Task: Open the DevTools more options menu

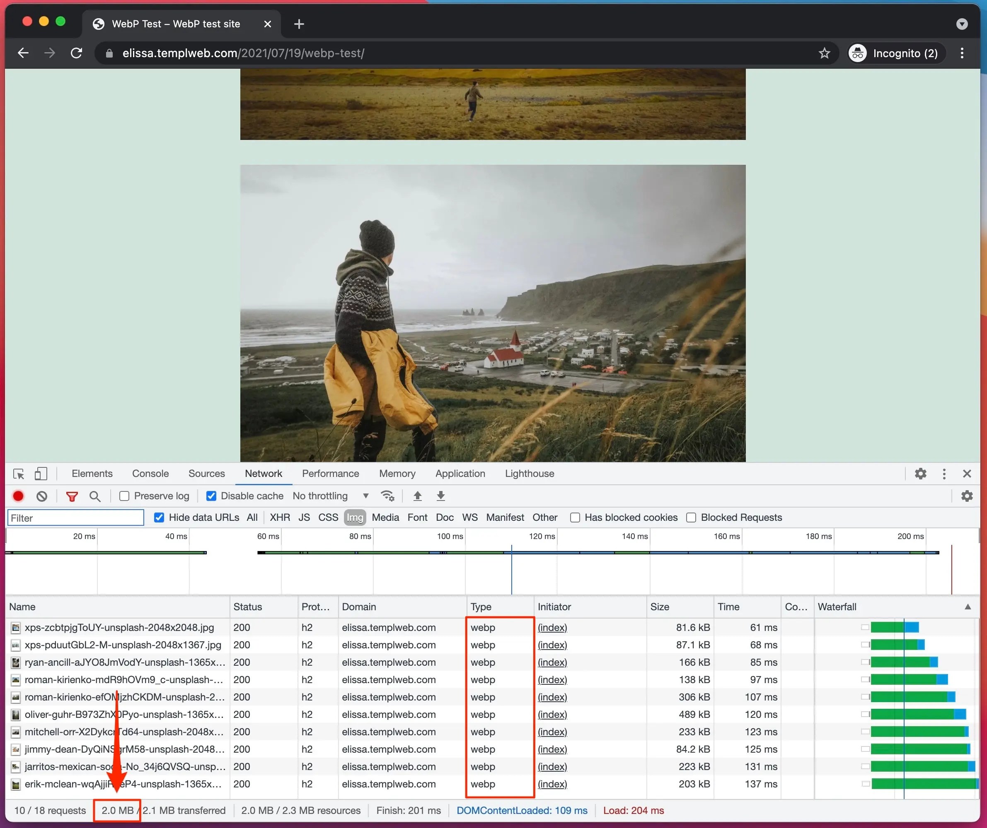Action: tap(944, 474)
